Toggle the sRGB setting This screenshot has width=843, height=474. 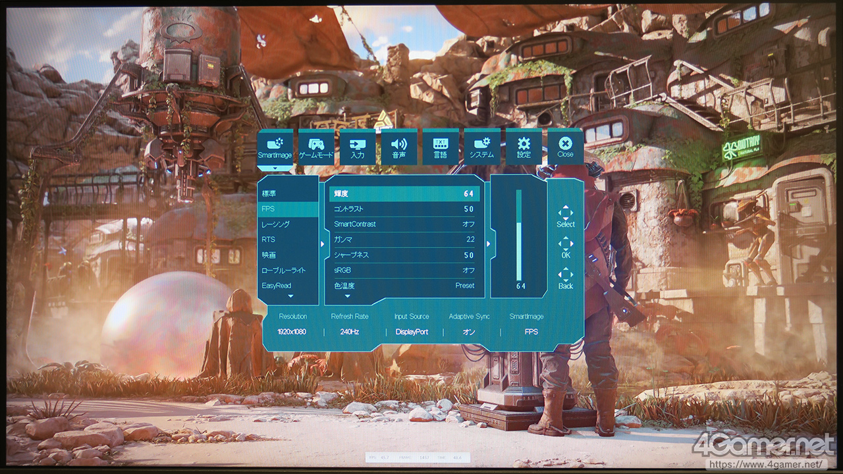(404, 271)
